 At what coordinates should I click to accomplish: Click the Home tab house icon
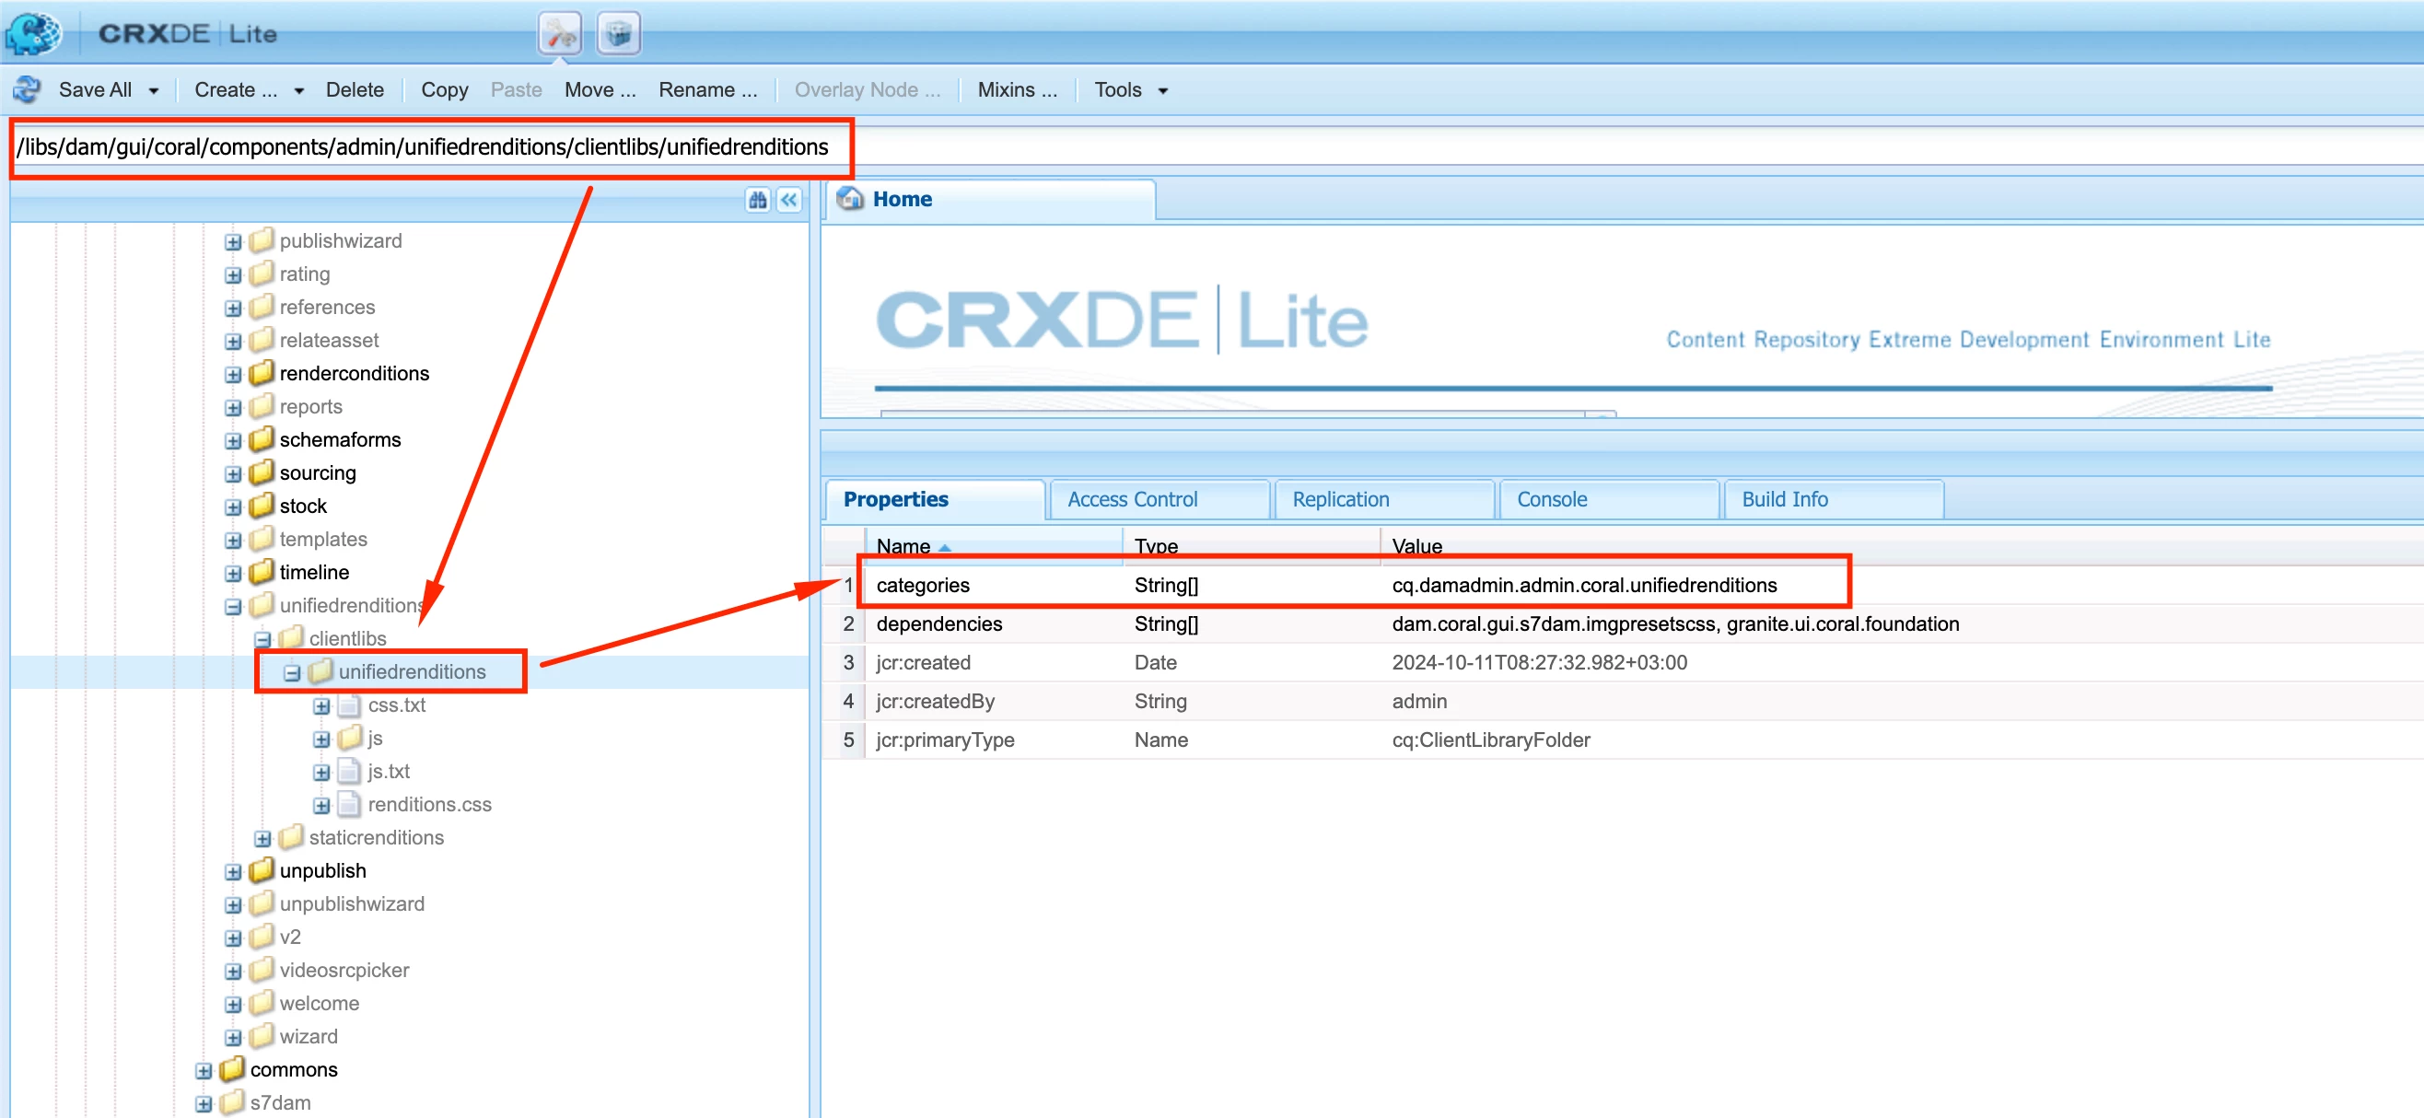click(x=851, y=199)
